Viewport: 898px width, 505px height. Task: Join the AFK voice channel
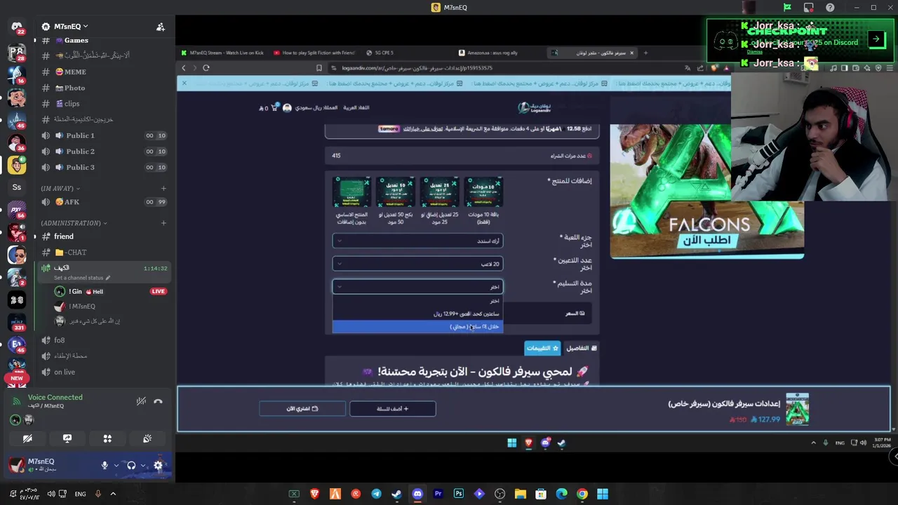[102, 202]
